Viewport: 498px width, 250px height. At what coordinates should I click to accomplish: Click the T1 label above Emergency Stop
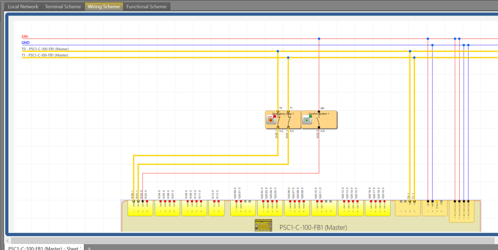click(291, 108)
